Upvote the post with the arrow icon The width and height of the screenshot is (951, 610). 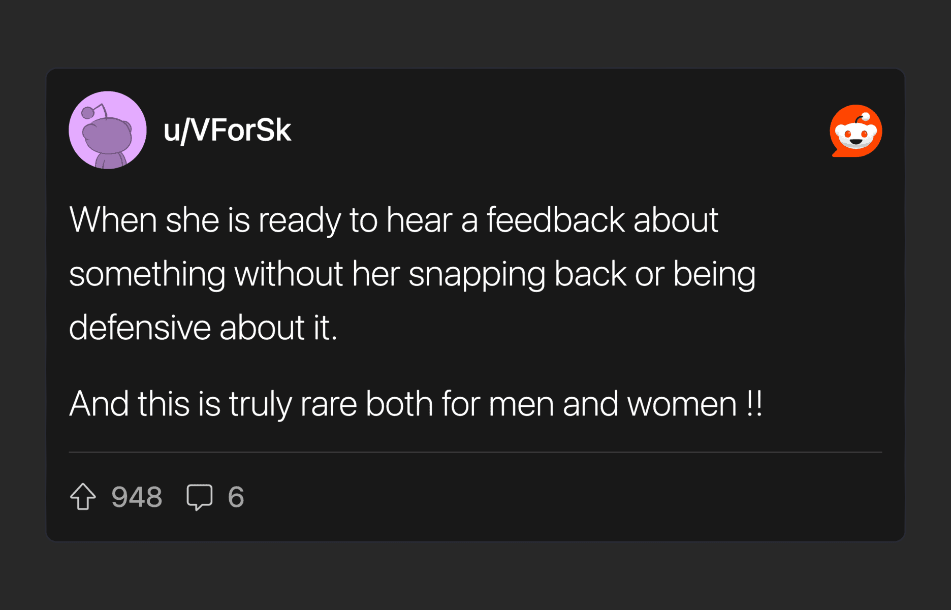pyautogui.click(x=83, y=496)
